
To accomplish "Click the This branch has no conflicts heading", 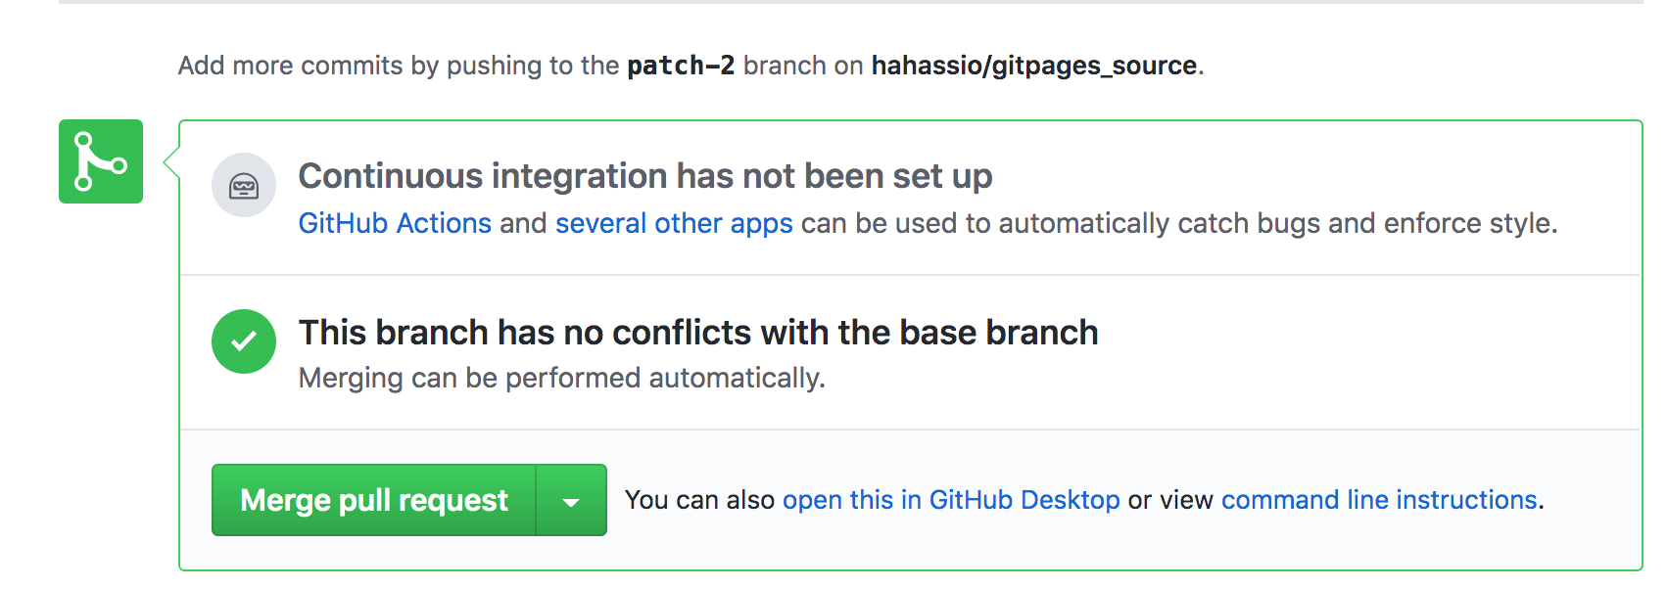I will [698, 333].
